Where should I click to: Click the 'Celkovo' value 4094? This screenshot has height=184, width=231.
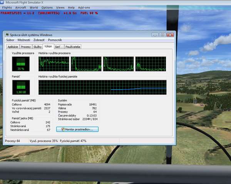coord(47,104)
